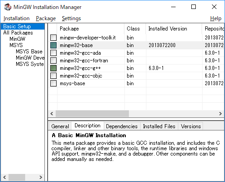Image resolution: width=225 pixels, height=182 pixels.
Task: Switch to the Description tab
Action: (x=88, y=126)
